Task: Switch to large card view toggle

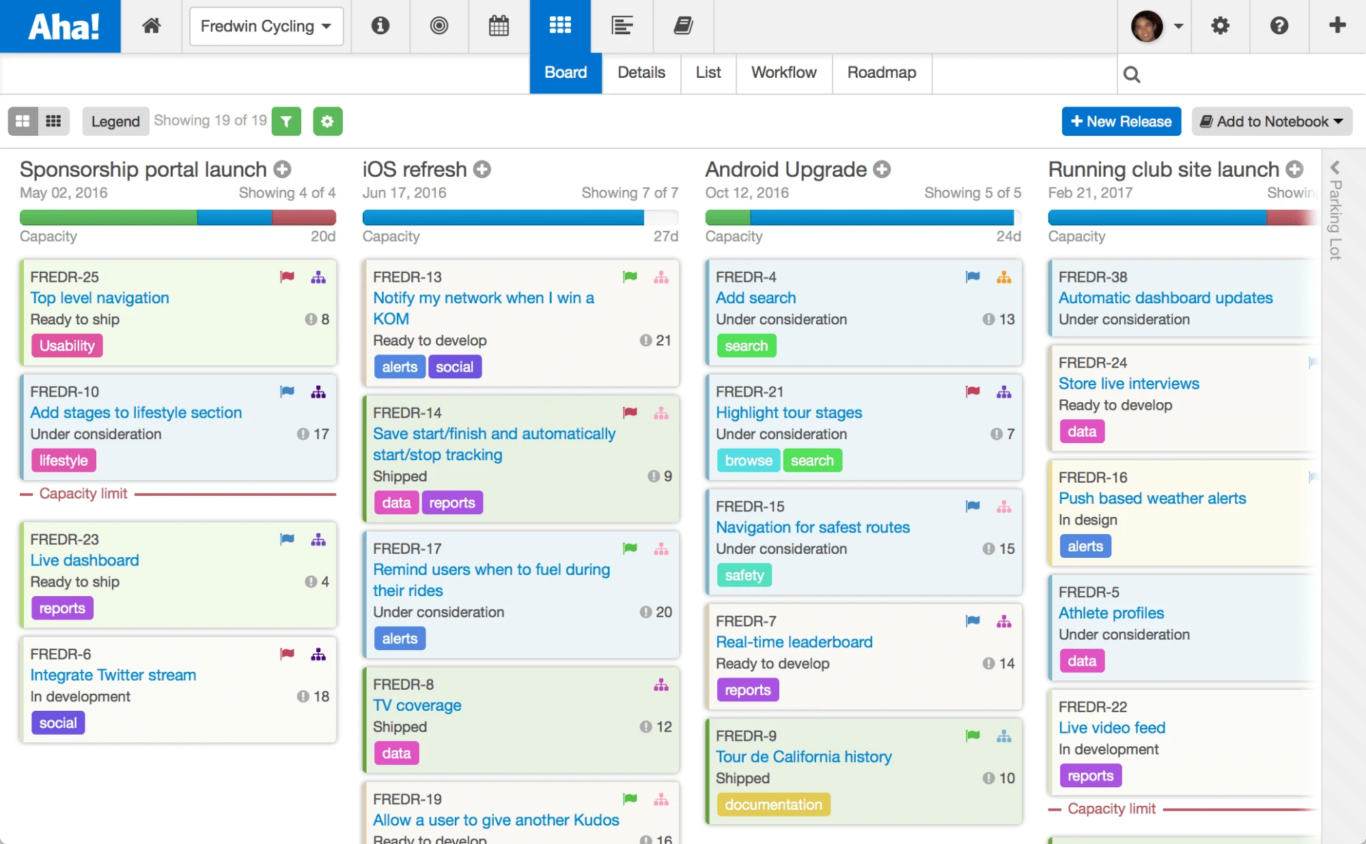Action: pos(23,122)
